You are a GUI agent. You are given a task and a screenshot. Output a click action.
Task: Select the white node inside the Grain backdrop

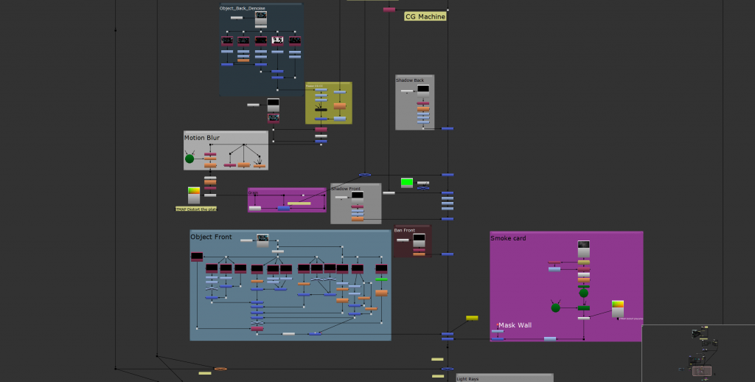coord(255,208)
